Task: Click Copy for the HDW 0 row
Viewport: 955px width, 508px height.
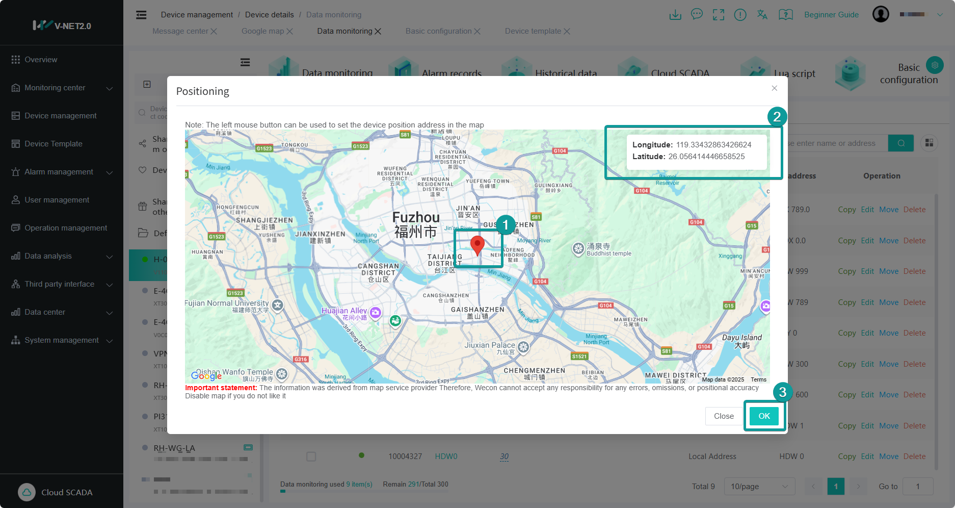Action: coord(847,456)
